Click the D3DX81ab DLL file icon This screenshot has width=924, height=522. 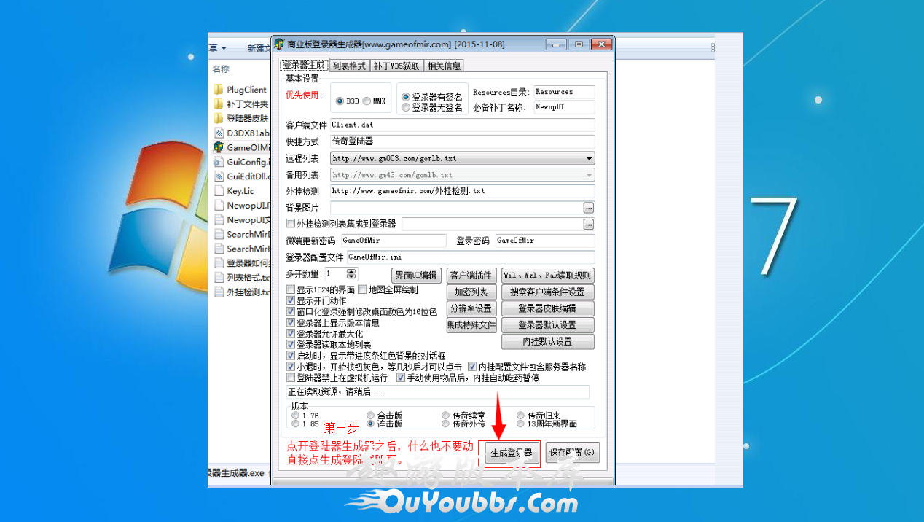(219, 133)
